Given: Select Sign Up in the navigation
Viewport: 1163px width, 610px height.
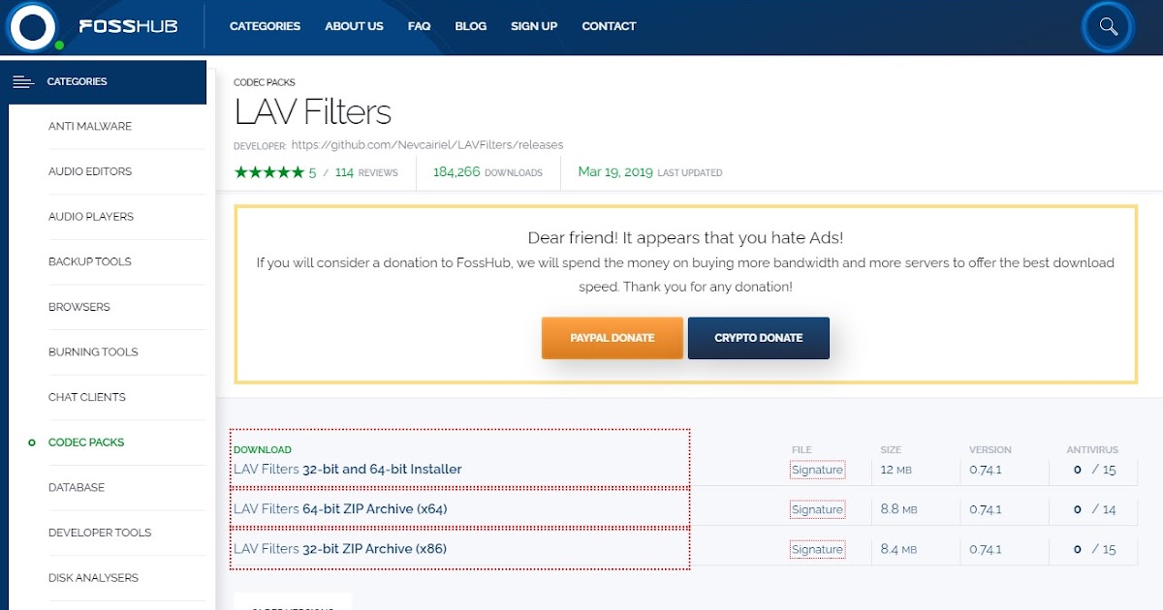Looking at the screenshot, I should click(x=534, y=26).
